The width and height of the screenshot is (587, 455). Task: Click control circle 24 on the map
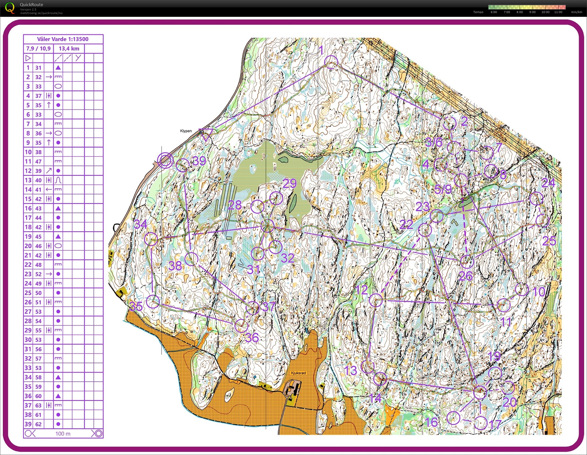click(536, 199)
